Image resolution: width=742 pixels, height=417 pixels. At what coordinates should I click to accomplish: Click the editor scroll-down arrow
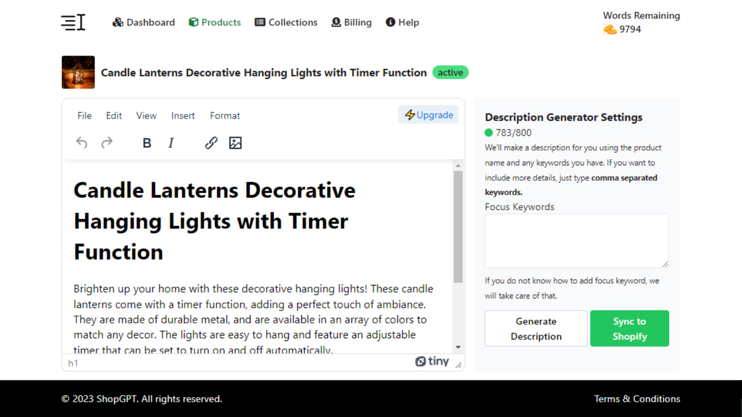click(x=458, y=347)
